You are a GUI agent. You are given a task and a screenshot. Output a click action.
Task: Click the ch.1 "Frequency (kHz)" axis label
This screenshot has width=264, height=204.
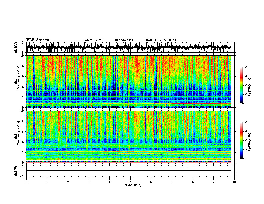pyautogui.click(x=19, y=78)
